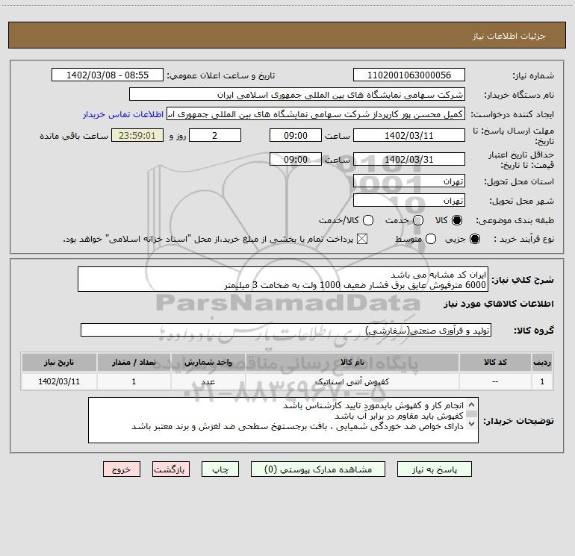This screenshot has height=556, width=575.
Task: Select the متوسط purchase type radio
Action: pos(431,239)
